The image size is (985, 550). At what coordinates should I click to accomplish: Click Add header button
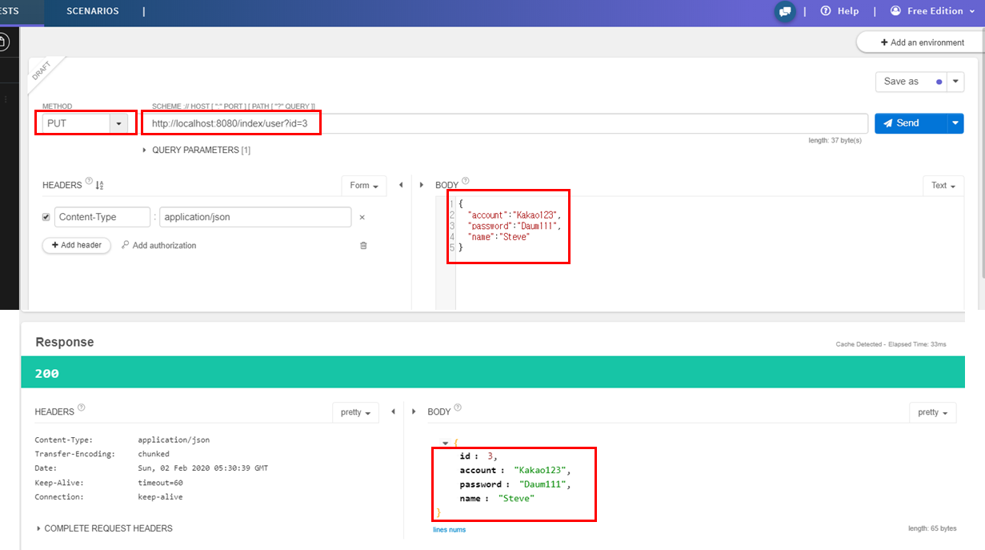77,245
